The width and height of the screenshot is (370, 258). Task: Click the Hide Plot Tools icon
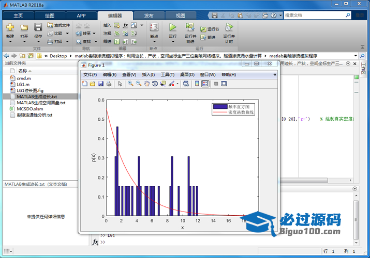(x=216, y=84)
